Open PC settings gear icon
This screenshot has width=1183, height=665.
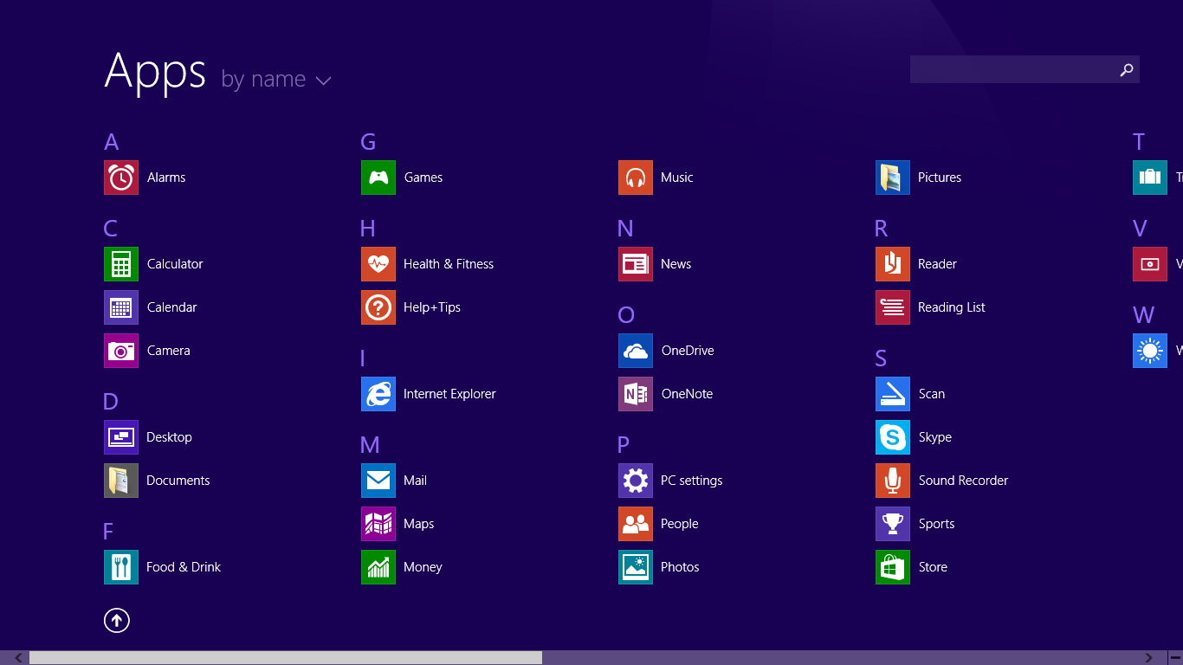click(636, 481)
